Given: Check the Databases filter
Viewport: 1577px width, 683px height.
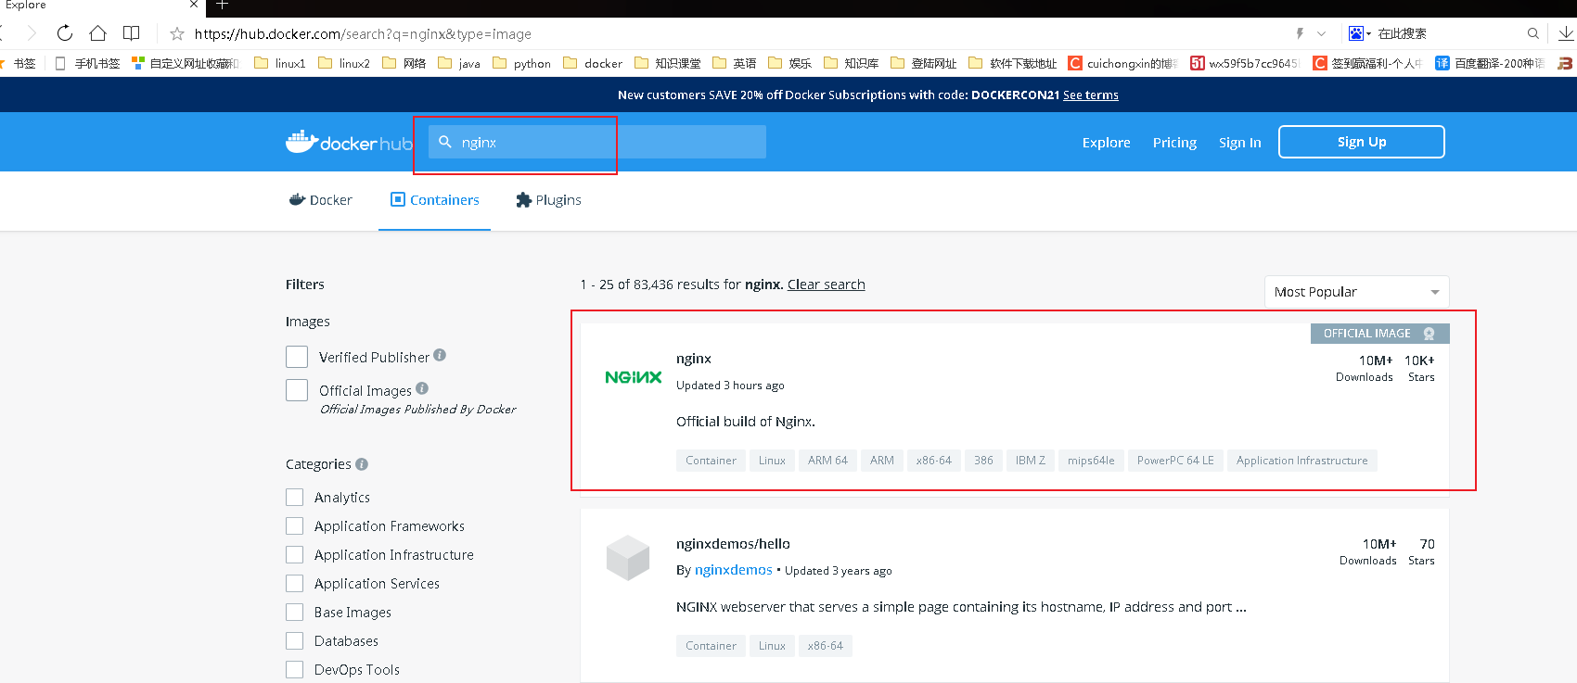Looking at the screenshot, I should [295, 640].
